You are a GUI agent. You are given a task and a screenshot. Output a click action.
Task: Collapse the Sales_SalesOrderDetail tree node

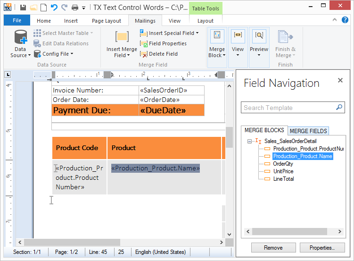(x=249, y=141)
